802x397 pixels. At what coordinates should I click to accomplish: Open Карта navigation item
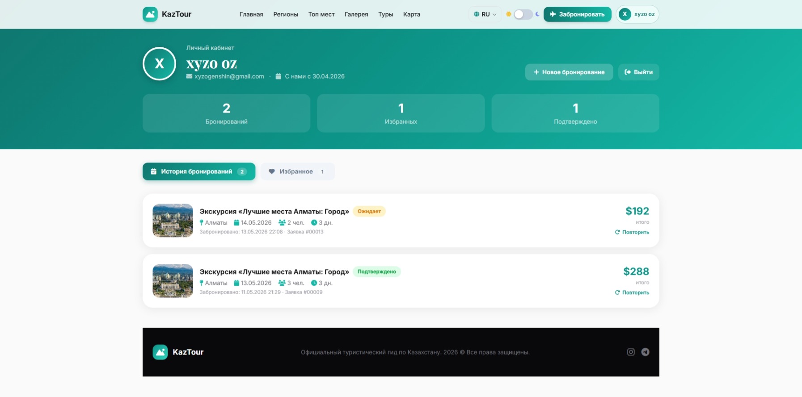click(412, 14)
